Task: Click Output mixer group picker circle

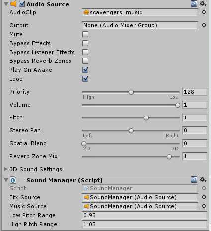Action: tap(204, 25)
